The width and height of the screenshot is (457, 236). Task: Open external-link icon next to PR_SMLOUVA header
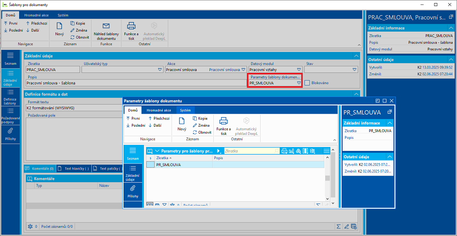389,112
